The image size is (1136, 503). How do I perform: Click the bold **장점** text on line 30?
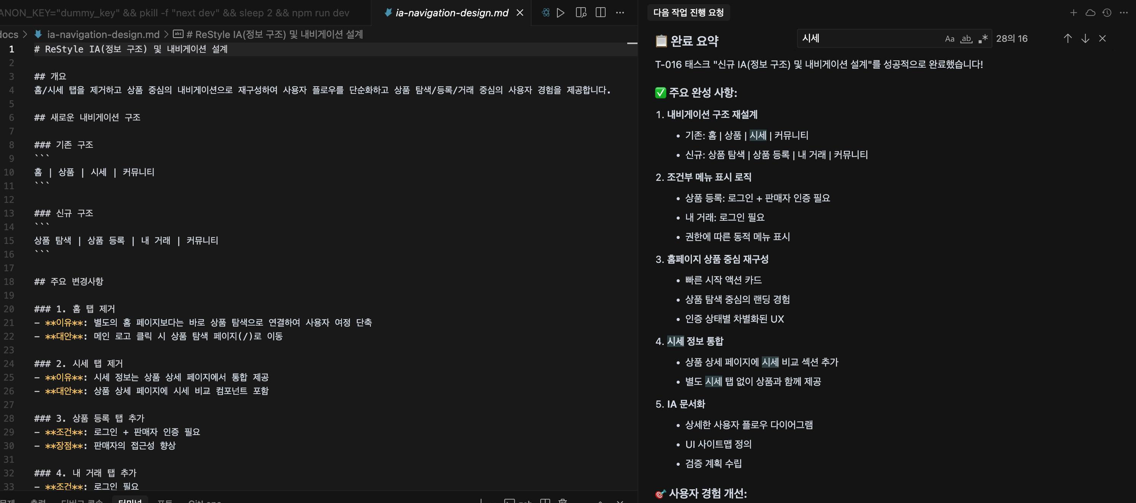tap(64, 445)
